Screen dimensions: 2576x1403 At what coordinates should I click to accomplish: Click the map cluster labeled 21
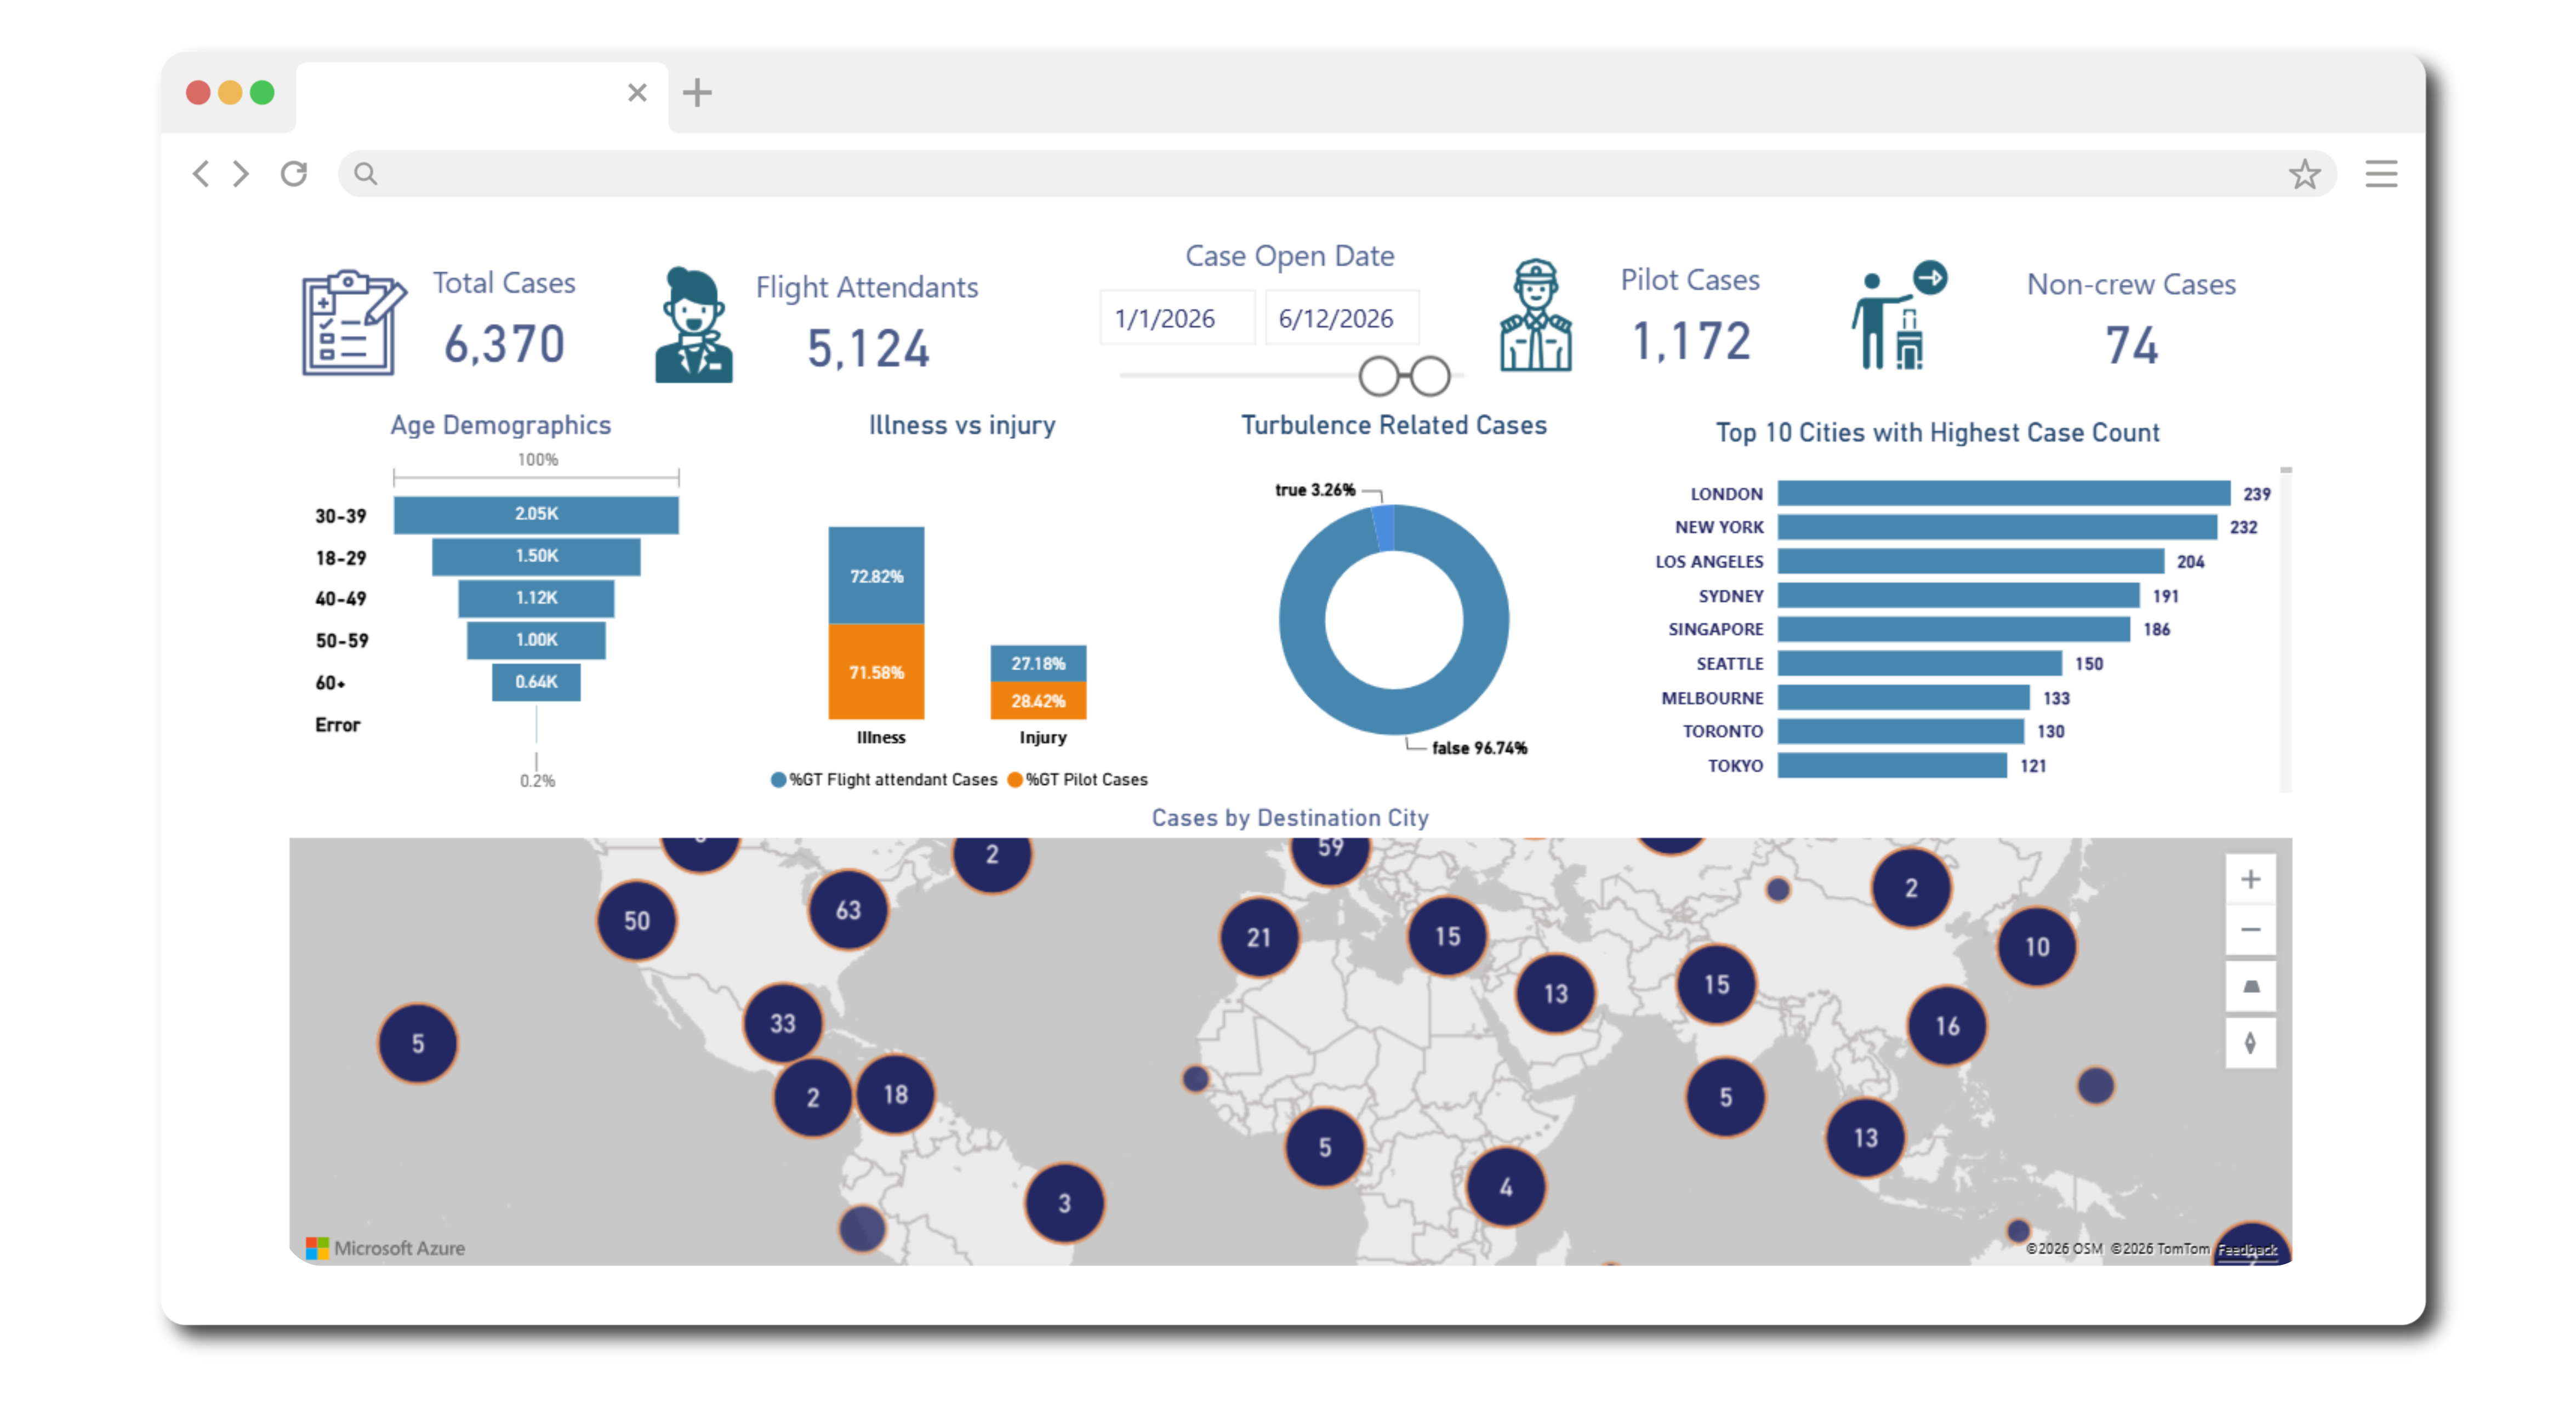pos(1259,938)
